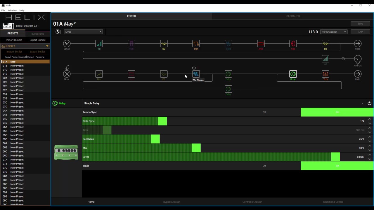Viewport: 374px width, 210px height.
Task: Open the File menu
Action: 3,10
